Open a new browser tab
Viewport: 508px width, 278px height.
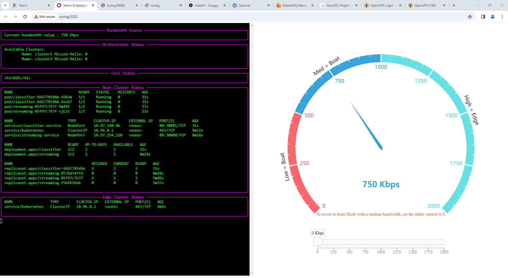coord(454,5)
